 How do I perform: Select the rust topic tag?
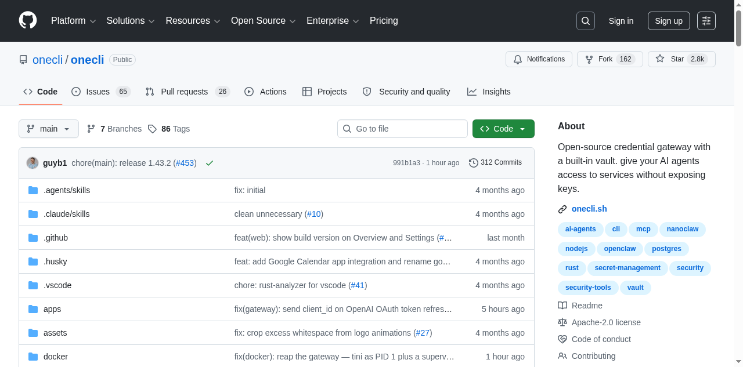point(572,268)
